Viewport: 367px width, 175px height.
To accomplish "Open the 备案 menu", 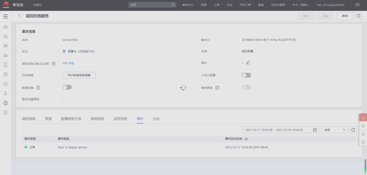I will tap(261, 5).
